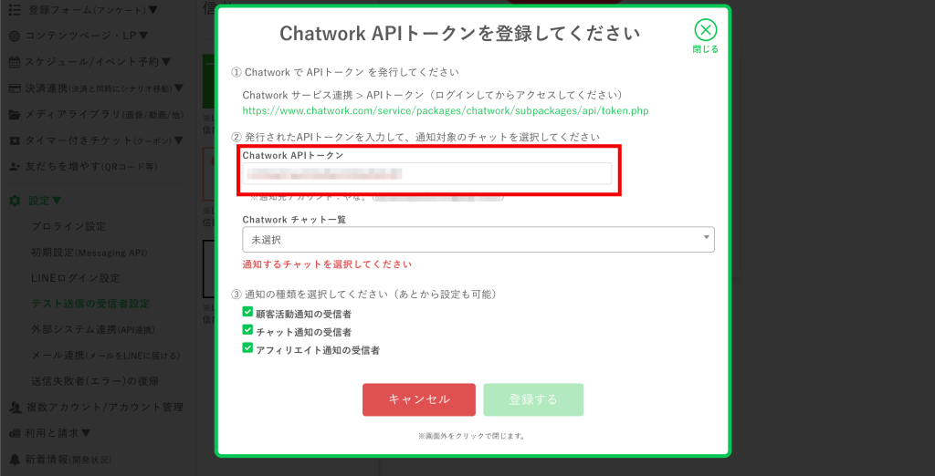Open 友だちを増やす(QRコード等) in sidebar
935x476 pixels.
[x=90, y=166]
